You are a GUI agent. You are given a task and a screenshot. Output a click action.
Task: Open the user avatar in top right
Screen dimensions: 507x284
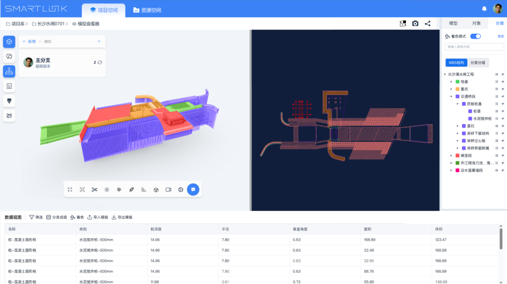(x=497, y=9)
